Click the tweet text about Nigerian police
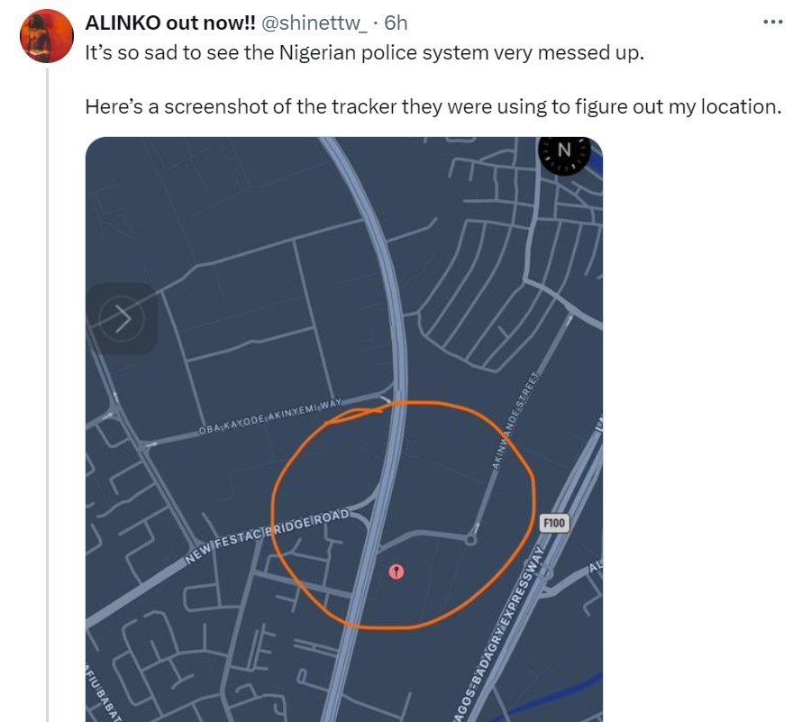Image resolution: width=793 pixels, height=722 pixels. (365, 52)
